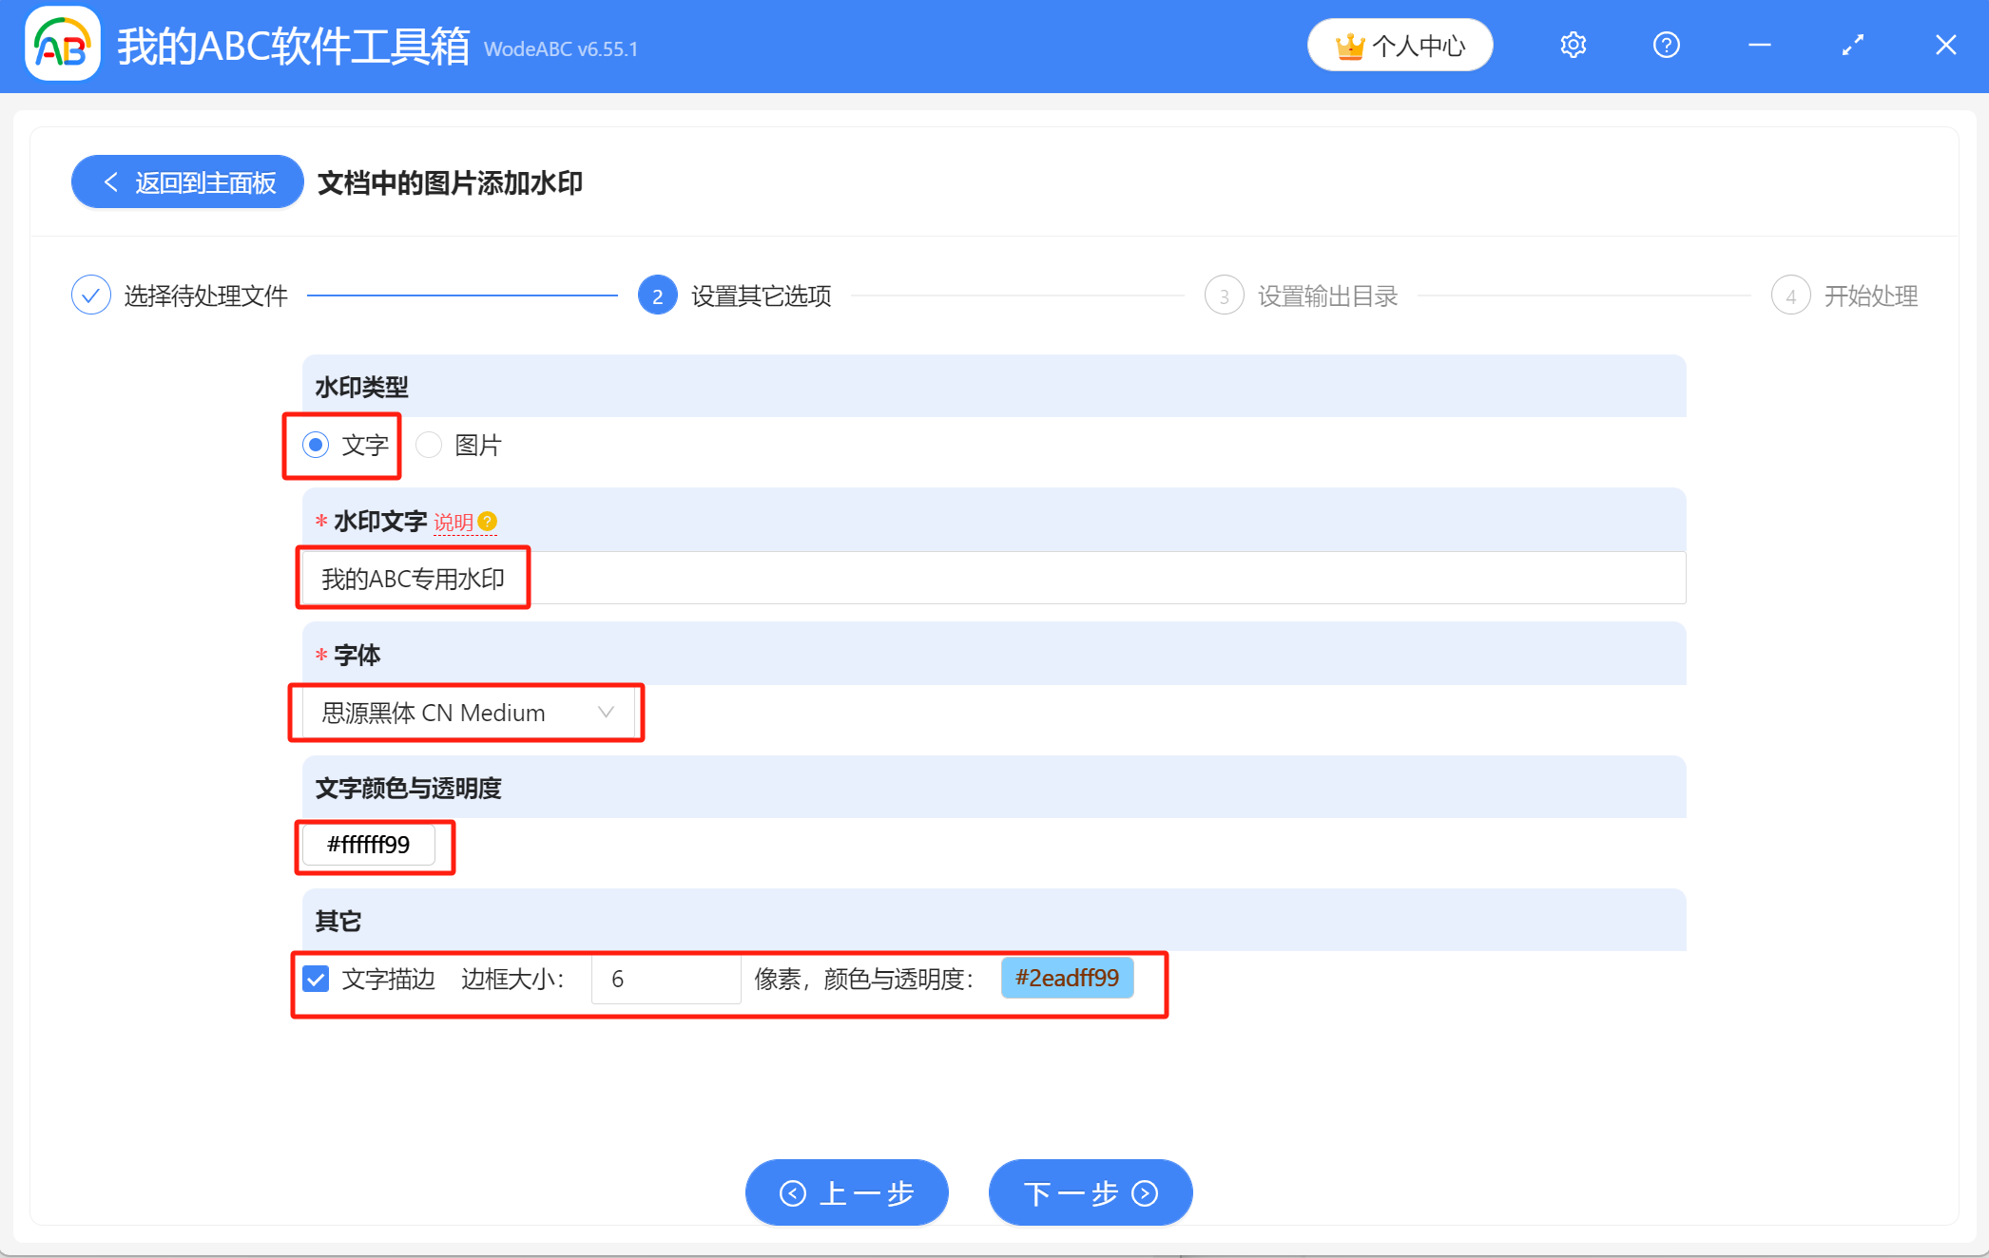Image resolution: width=1989 pixels, height=1258 pixels.
Task: Open the settings gear icon
Action: point(1573,45)
